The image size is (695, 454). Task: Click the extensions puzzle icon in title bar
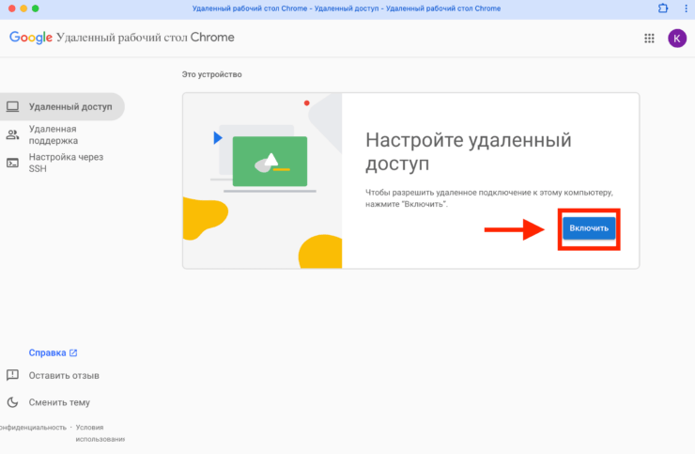663,8
